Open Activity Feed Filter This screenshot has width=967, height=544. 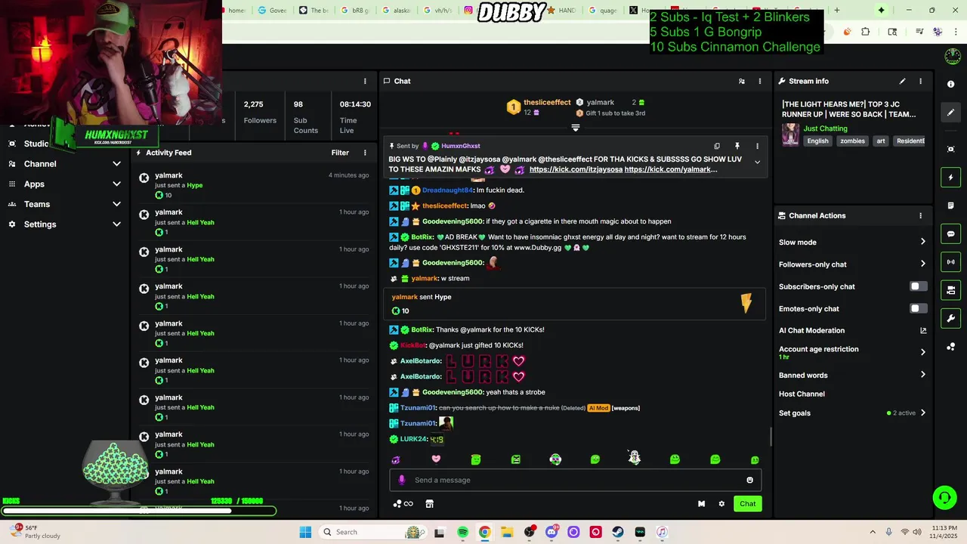click(x=340, y=153)
